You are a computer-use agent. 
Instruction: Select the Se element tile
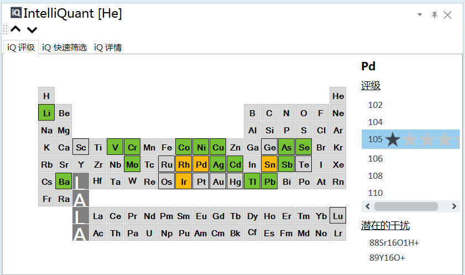[x=304, y=147]
